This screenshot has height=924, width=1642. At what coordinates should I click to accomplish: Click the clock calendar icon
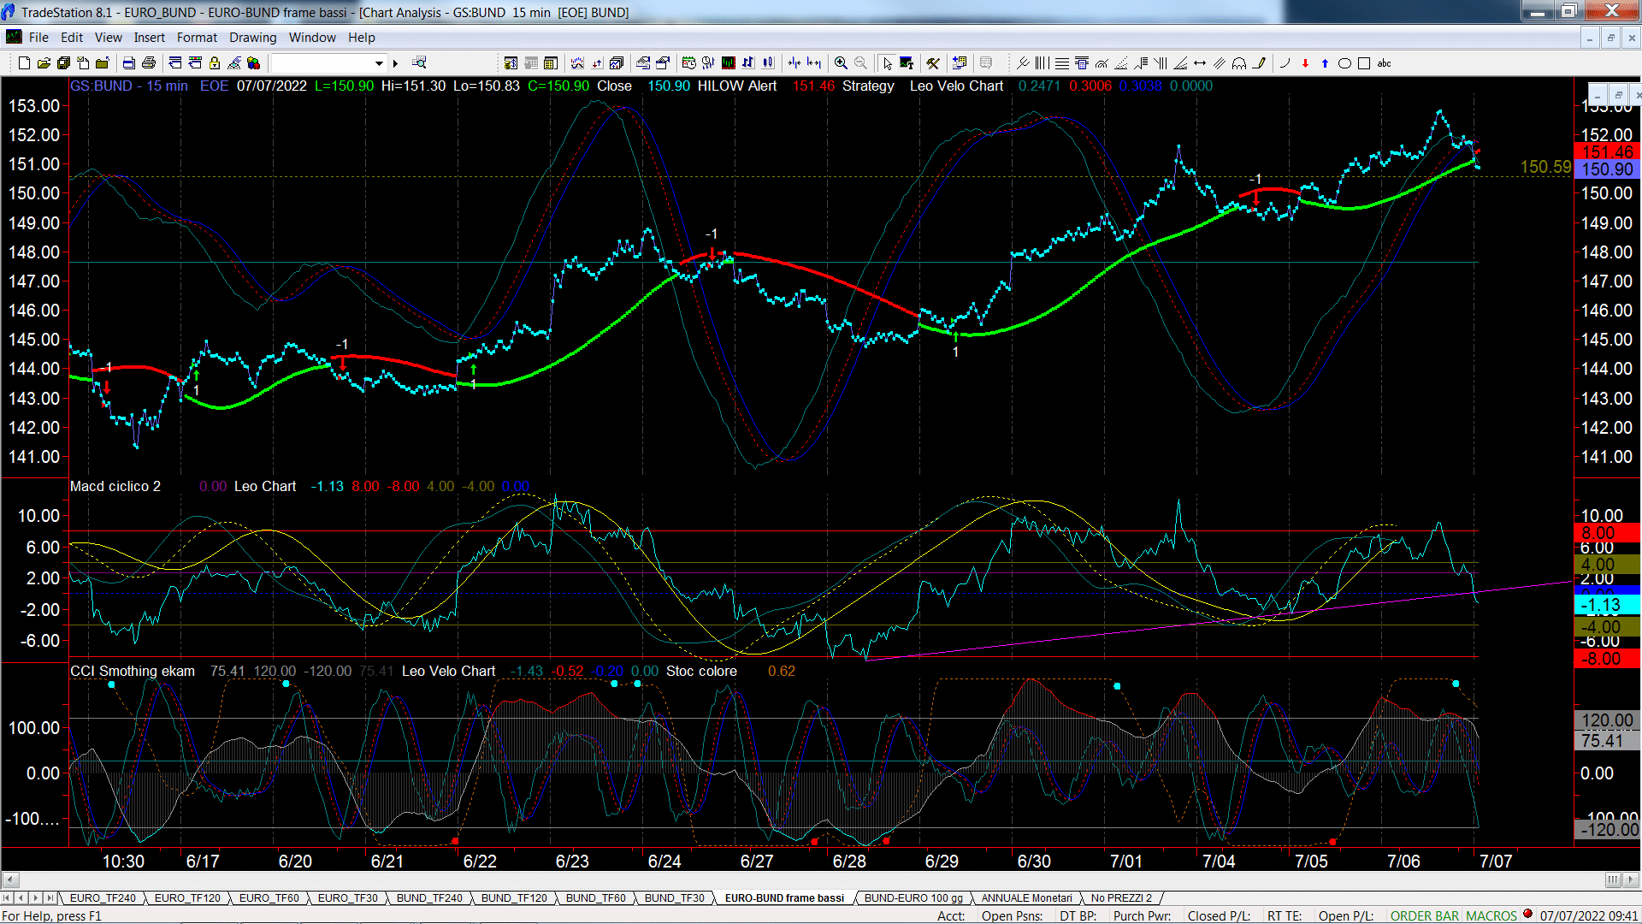tap(688, 62)
